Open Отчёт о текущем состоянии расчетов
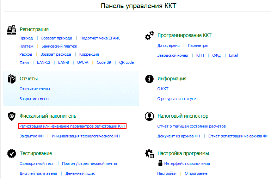 [x=191, y=126]
